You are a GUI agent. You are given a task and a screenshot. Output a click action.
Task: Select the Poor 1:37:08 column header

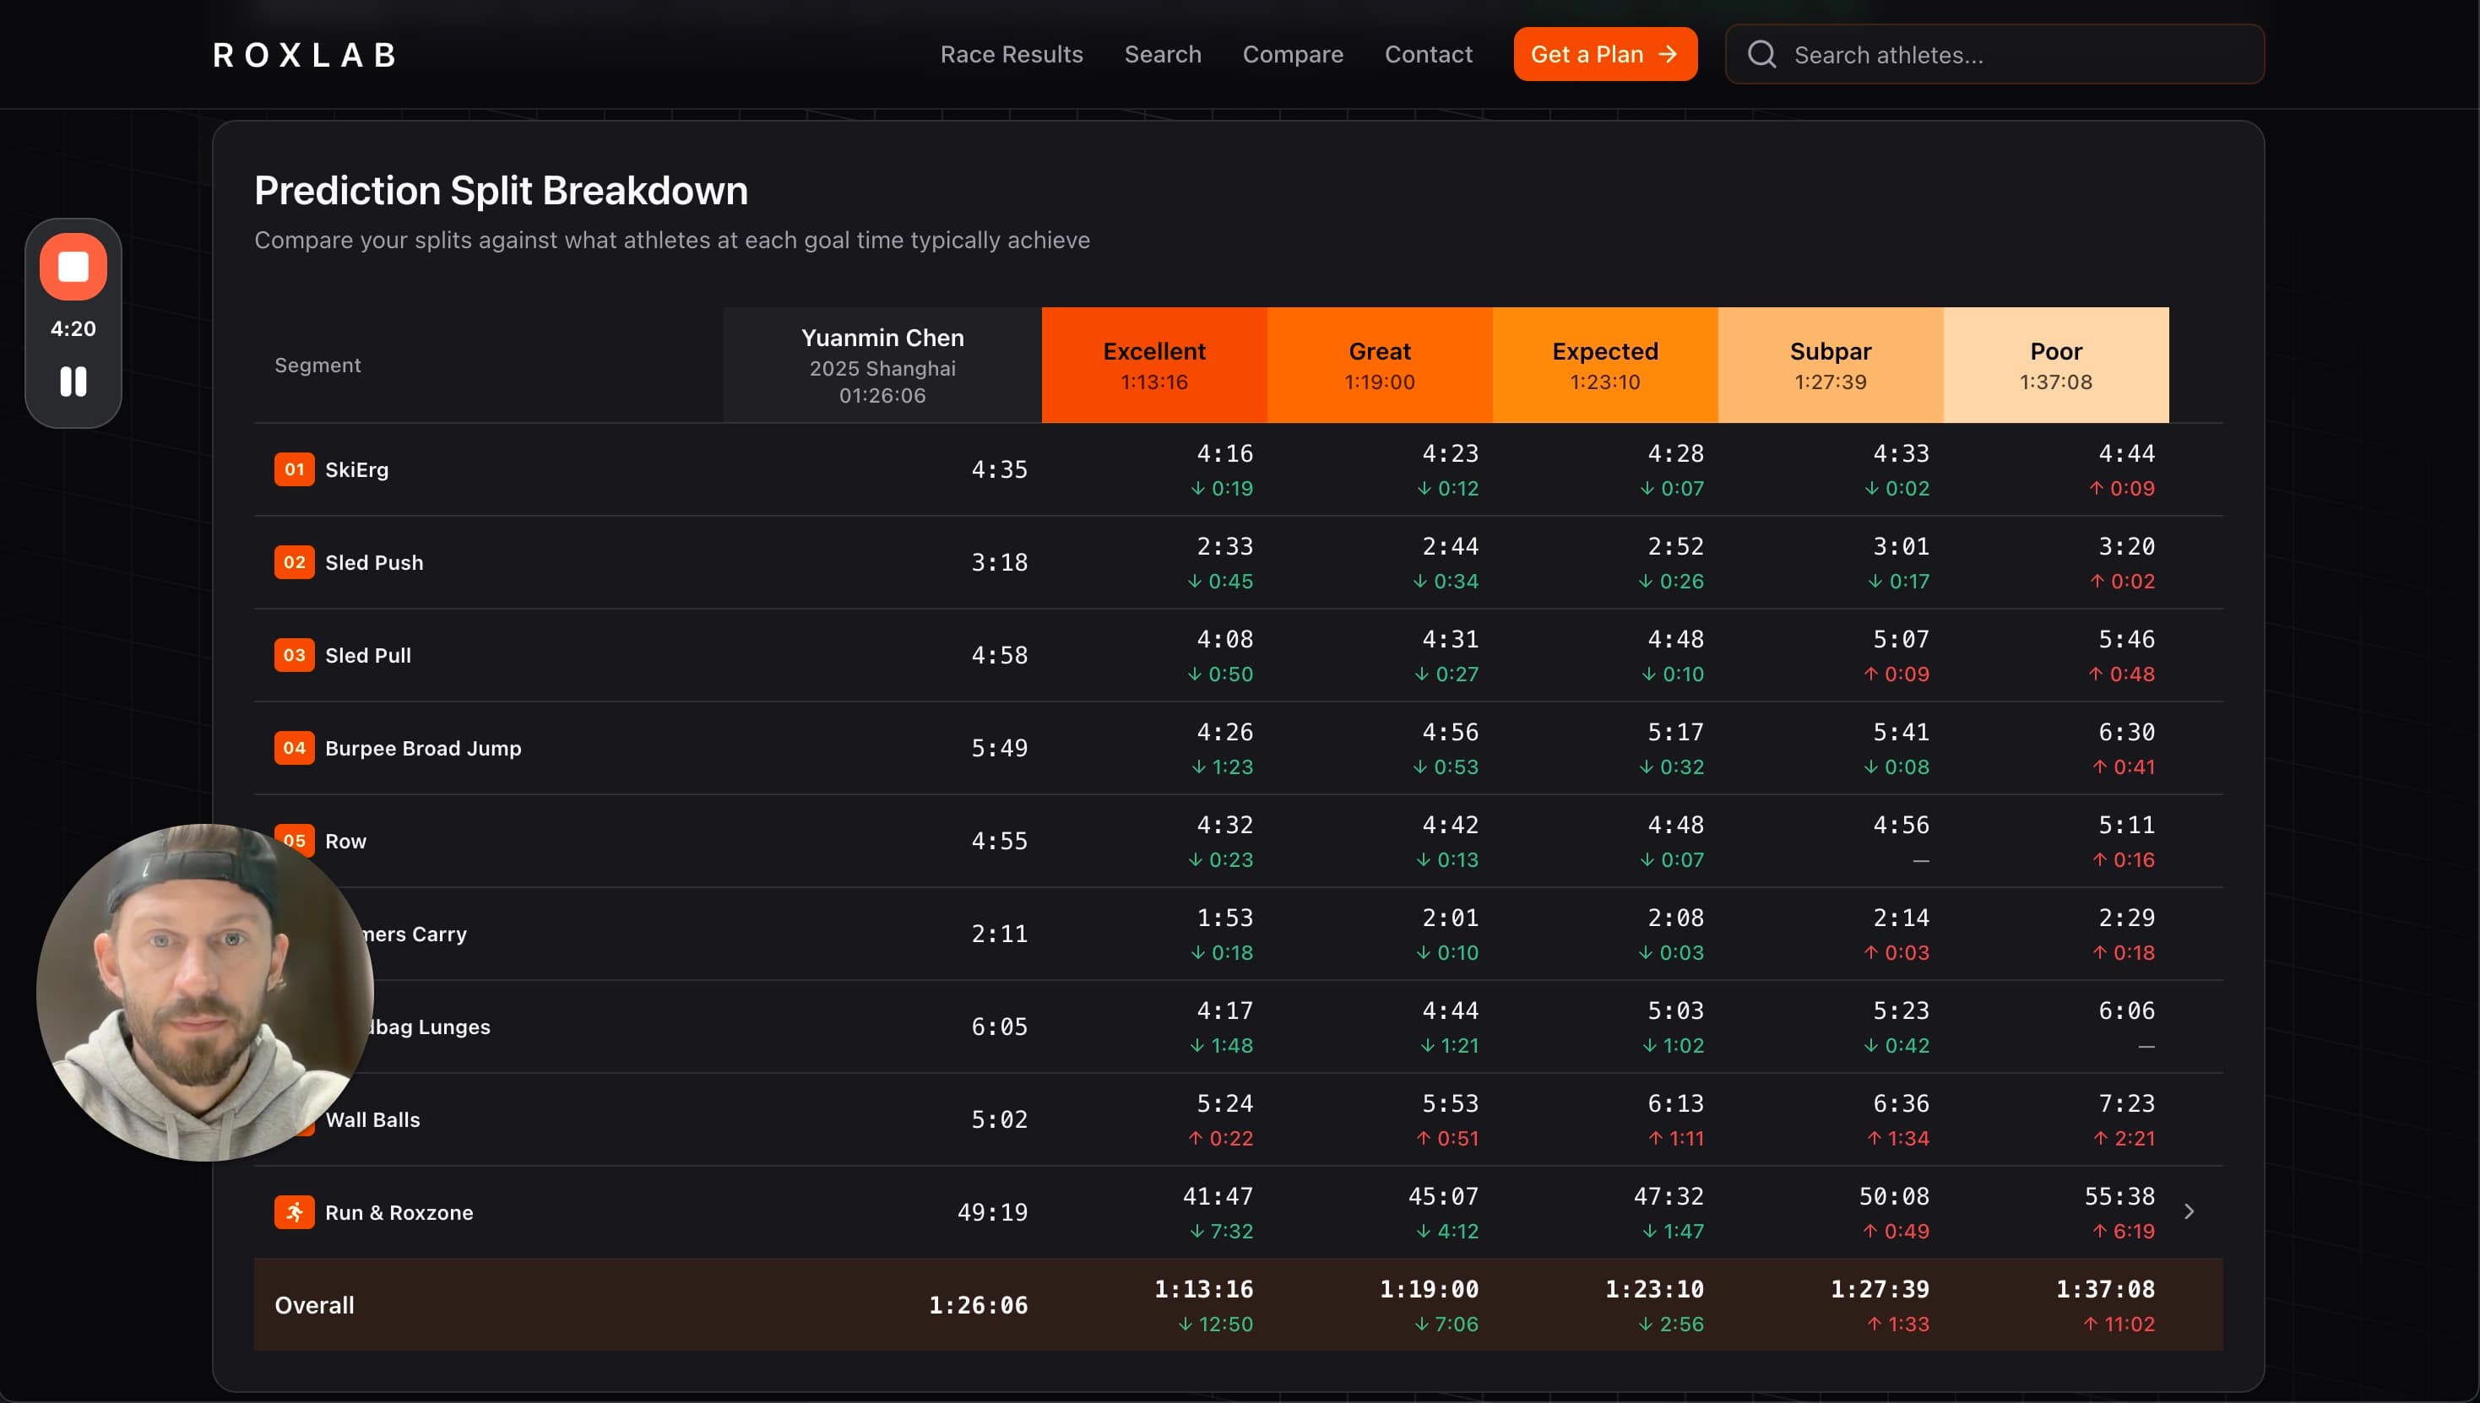click(2056, 366)
